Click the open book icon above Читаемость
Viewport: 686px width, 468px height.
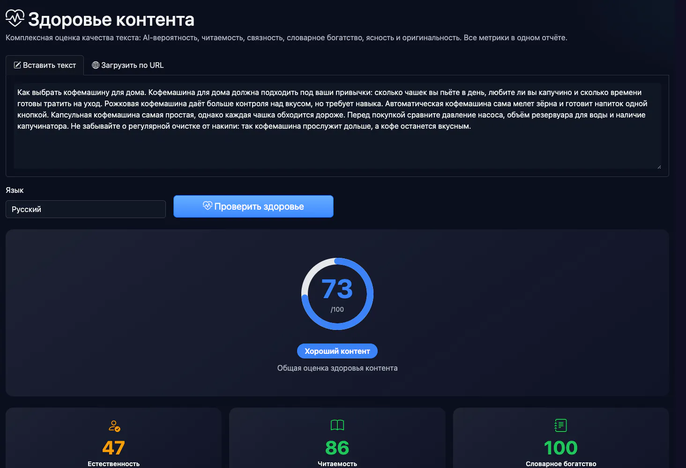point(337,425)
